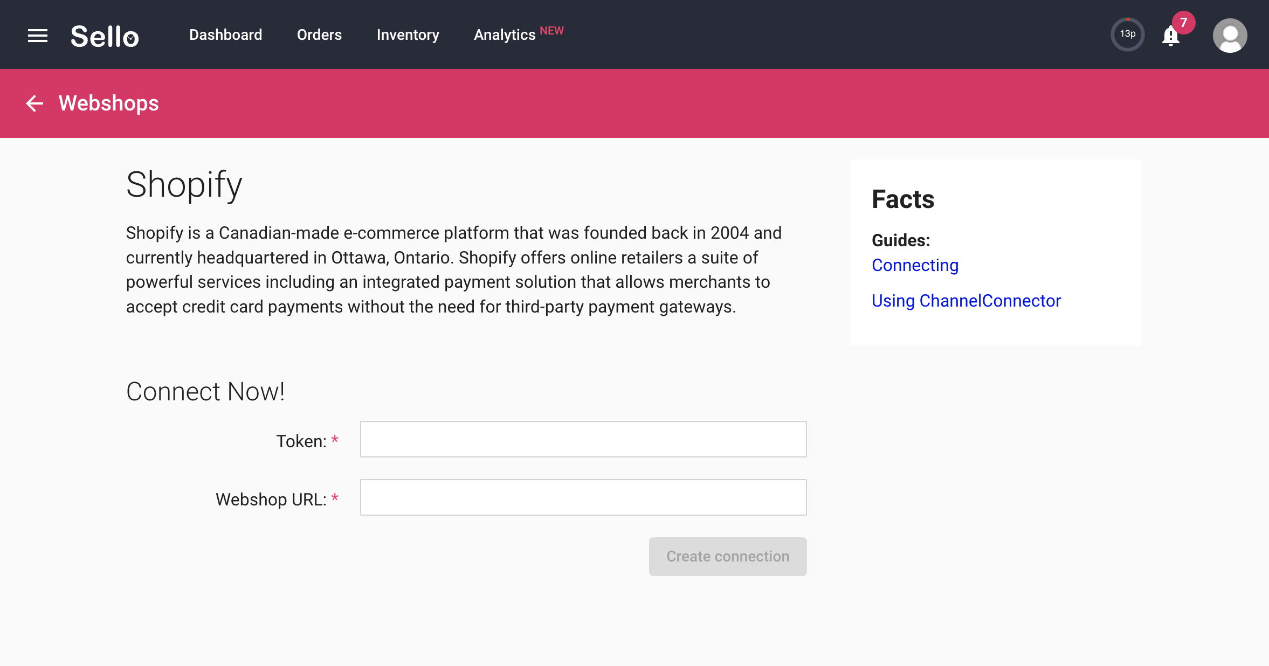Click the Create connection button

point(728,557)
